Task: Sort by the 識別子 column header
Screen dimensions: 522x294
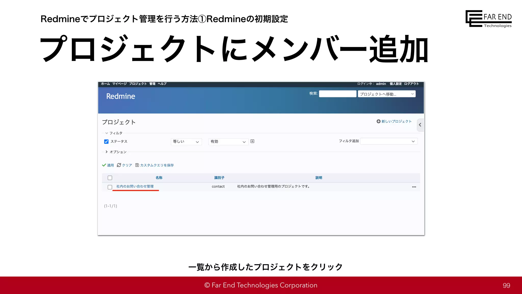Action: pyautogui.click(x=219, y=178)
